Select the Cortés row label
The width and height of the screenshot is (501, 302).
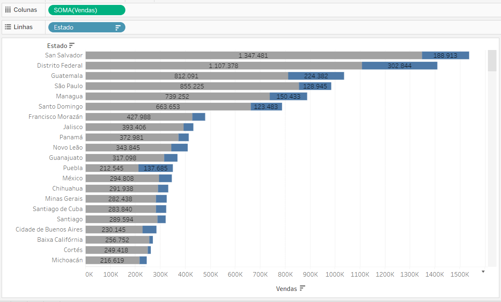coord(73,250)
